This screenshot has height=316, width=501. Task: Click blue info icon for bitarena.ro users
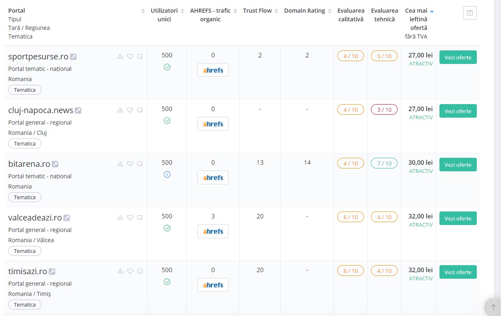(167, 175)
